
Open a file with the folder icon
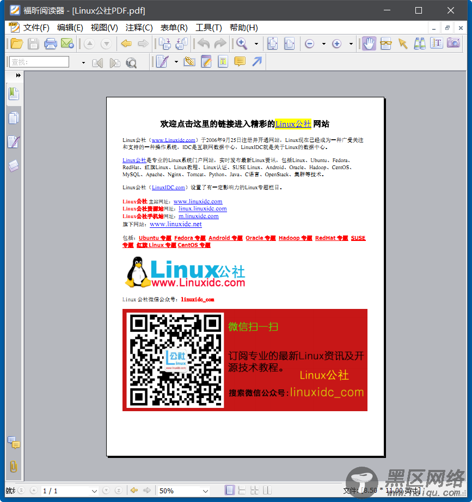pos(17,43)
